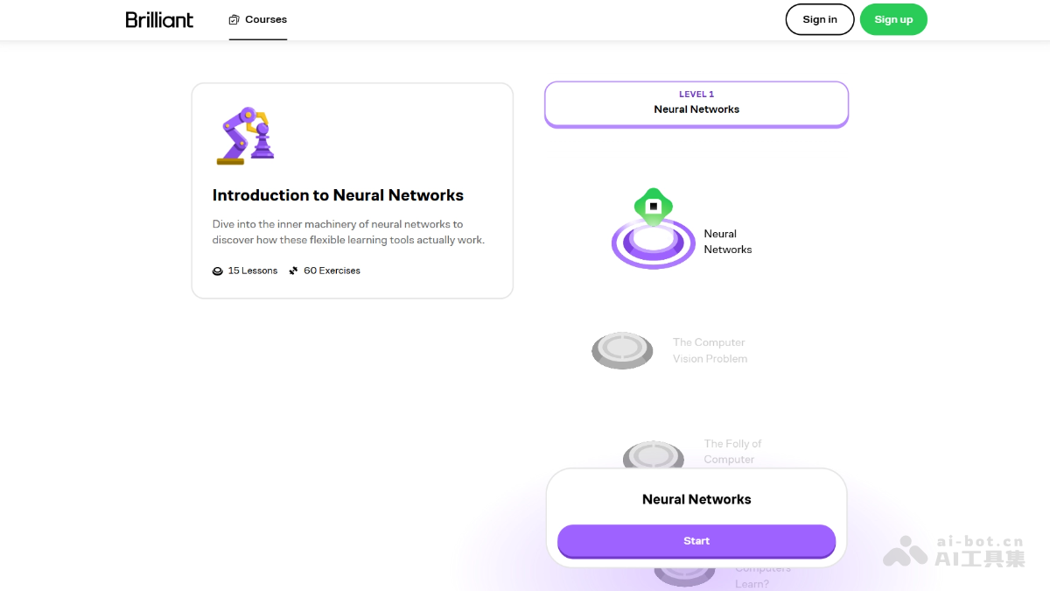Click The Folly of Computer label
The width and height of the screenshot is (1050, 591).
click(x=732, y=452)
